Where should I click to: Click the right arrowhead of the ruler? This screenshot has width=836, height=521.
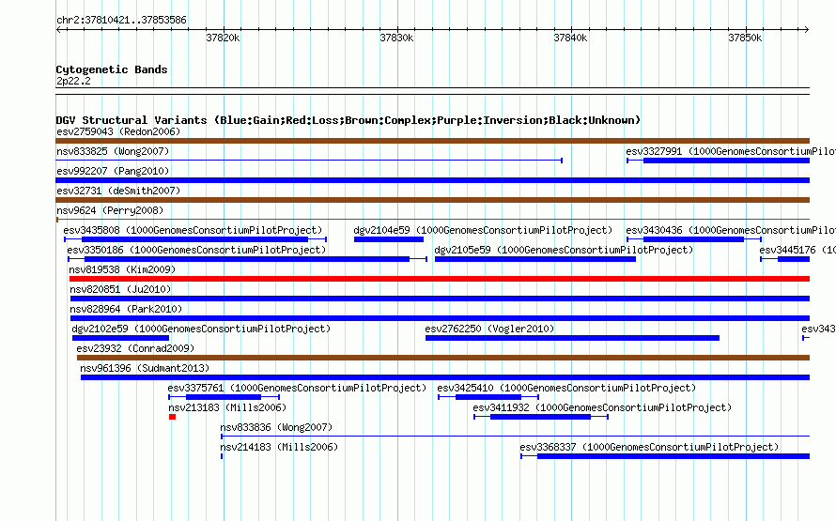pos(807,29)
